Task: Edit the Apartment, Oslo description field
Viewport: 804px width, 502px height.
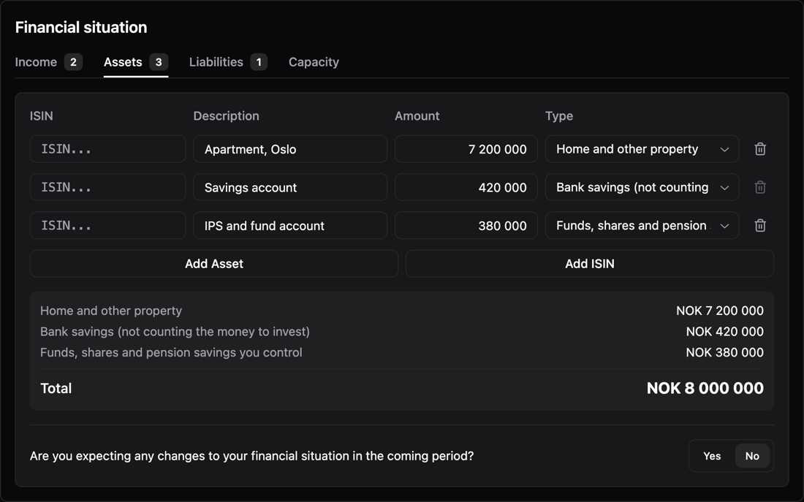Action: pyautogui.click(x=290, y=149)
